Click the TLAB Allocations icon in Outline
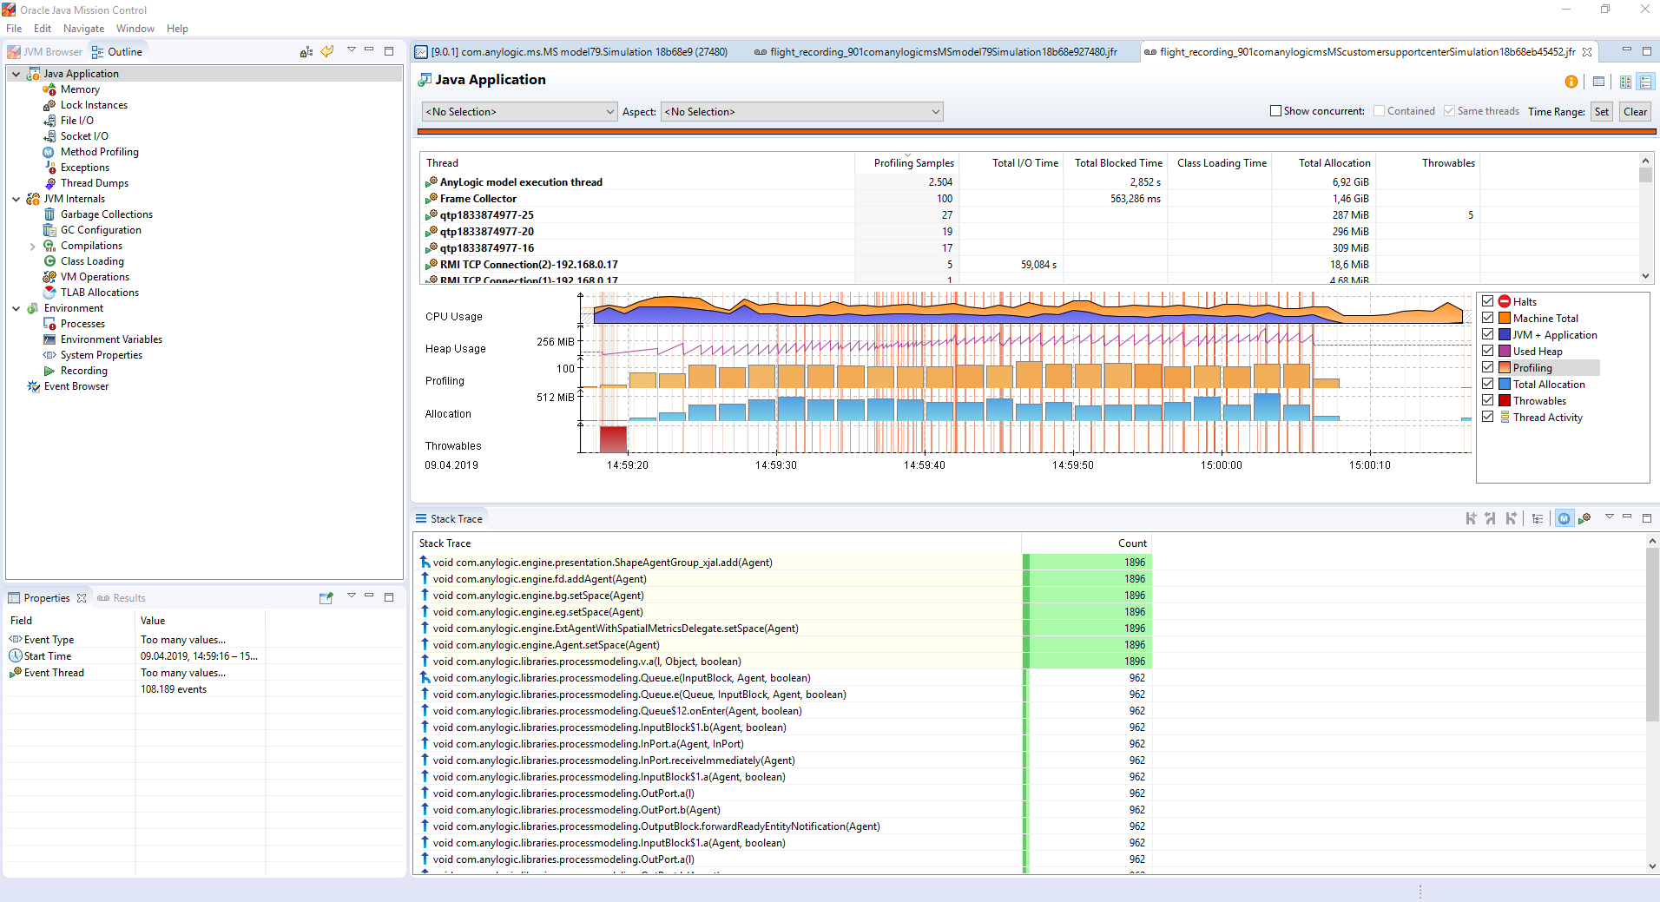Image resolution: width=1660 pixels, height=902 pixels. [49, 293]
